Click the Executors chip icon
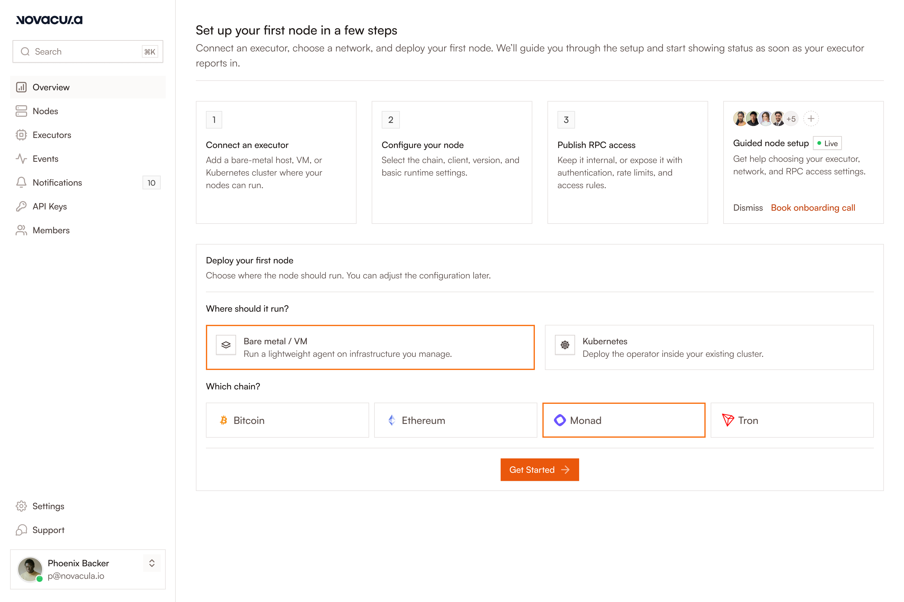This screenshot has width=904, height=602. click(x=21, y=135)
